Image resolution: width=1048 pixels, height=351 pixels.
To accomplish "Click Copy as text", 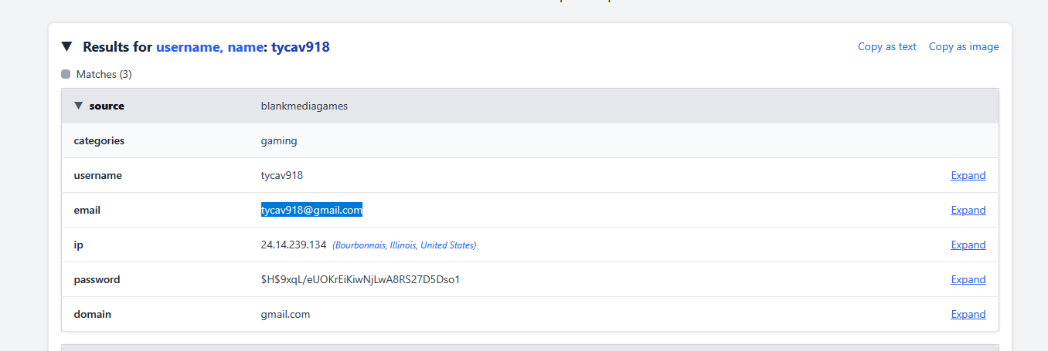I will 886,47.
